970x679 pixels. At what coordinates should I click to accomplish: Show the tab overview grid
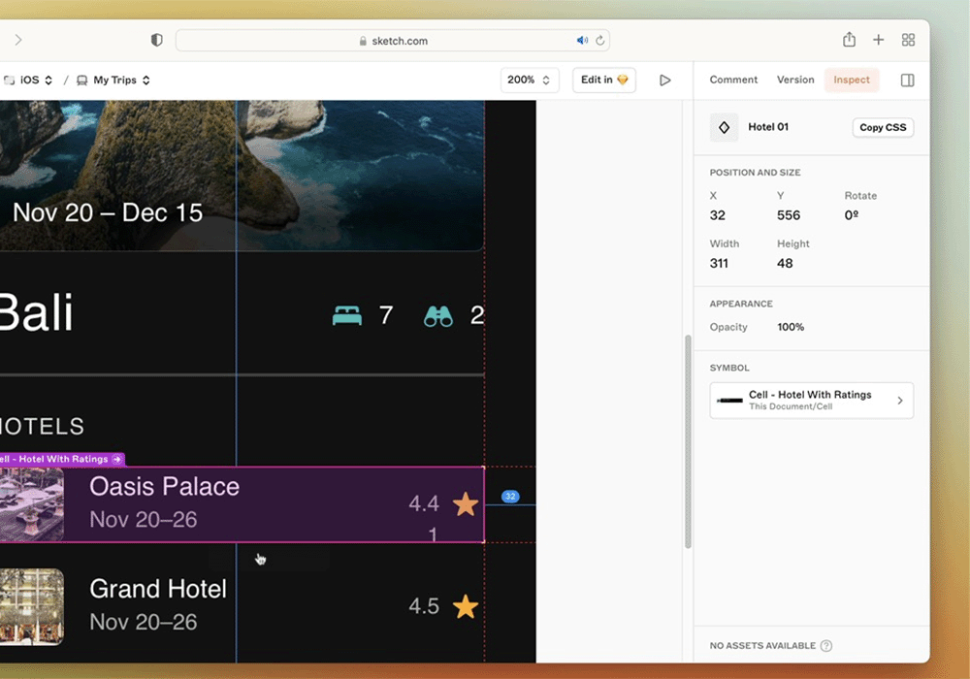pos(908,40)
